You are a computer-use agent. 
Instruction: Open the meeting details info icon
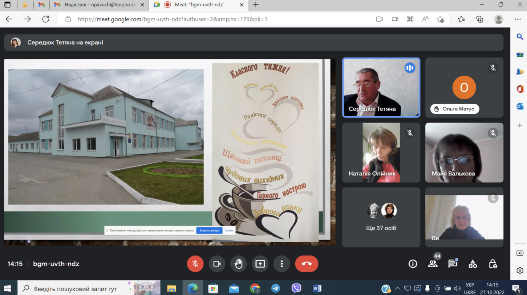(x=413, y=264)
